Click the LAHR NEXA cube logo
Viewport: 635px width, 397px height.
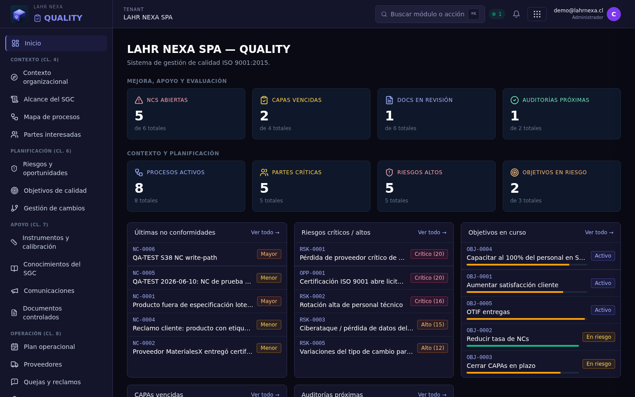[19, 14]
